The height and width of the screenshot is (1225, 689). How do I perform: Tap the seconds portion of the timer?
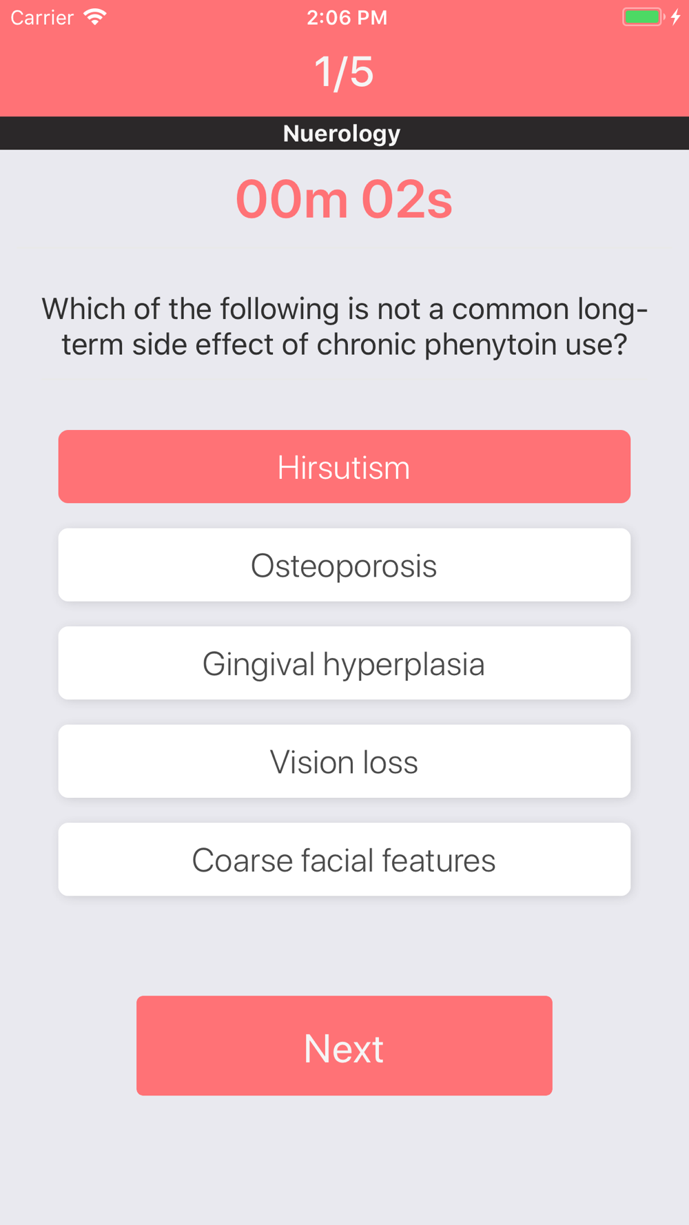pos(407,200)
